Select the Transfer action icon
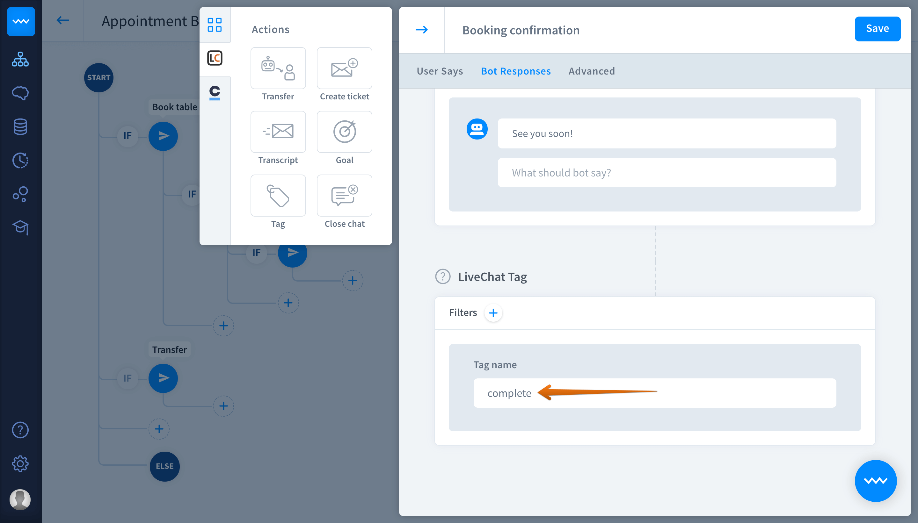918x523 pixels. pos(278,68)
